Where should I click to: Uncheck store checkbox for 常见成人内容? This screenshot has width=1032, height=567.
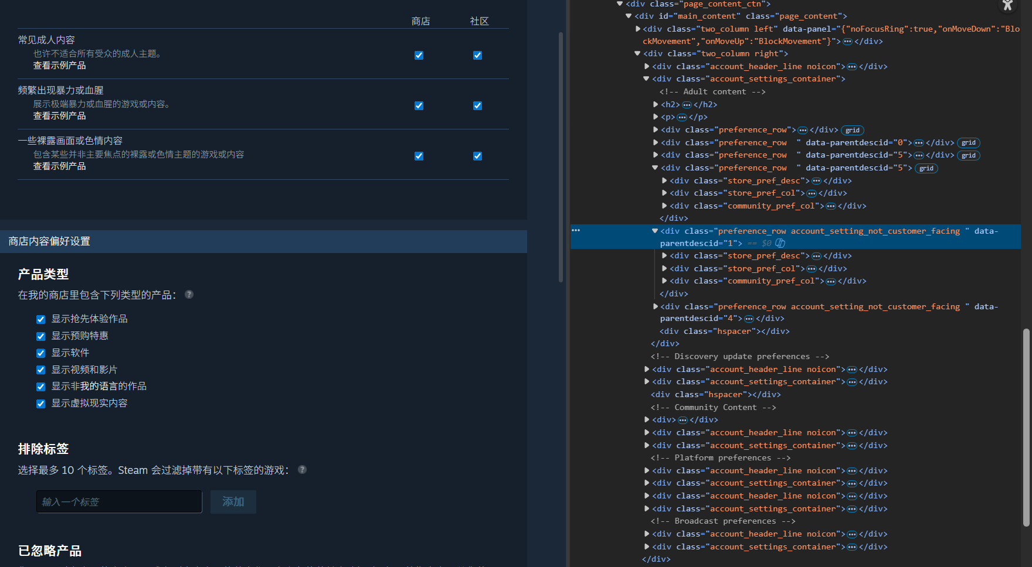tap(419, 55)
